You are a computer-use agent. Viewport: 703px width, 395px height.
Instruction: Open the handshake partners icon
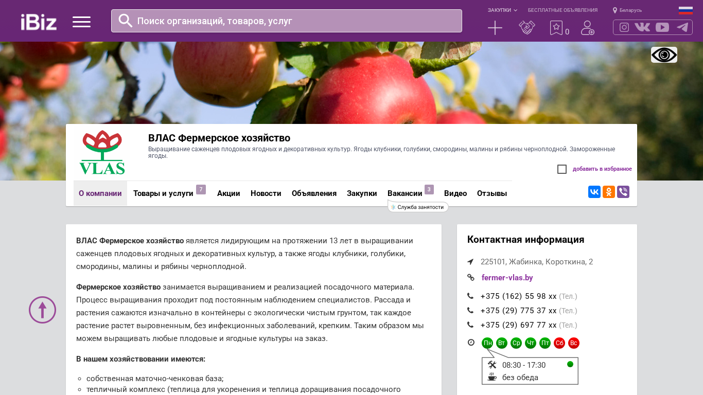tap(527, 28)
